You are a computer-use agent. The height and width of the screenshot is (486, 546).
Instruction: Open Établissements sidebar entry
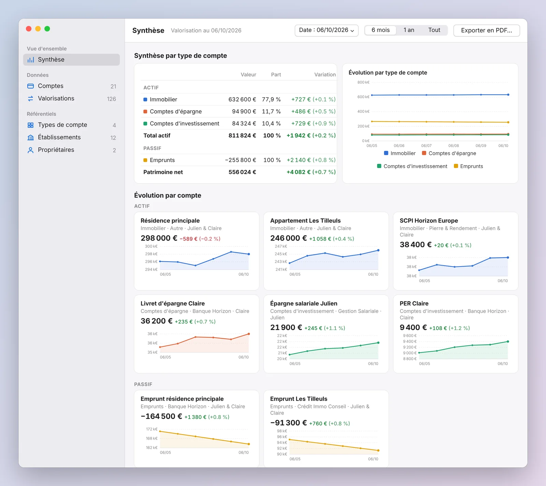71,138
